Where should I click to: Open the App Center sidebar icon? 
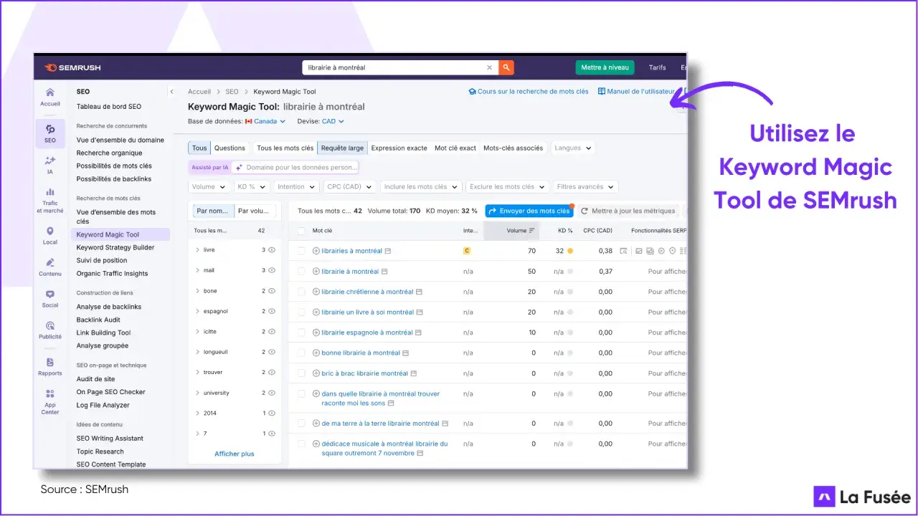coord(49,402)
